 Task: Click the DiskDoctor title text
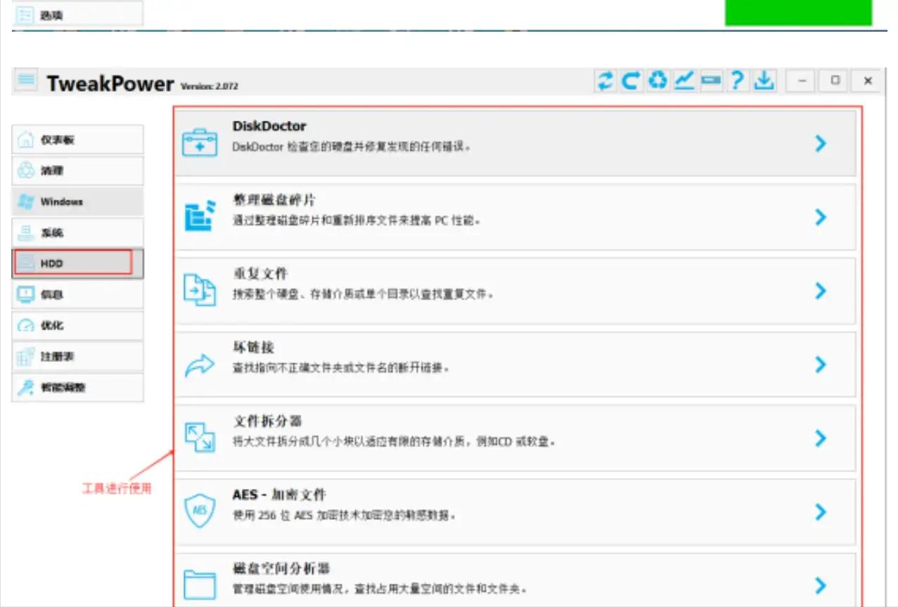[269, 126]
